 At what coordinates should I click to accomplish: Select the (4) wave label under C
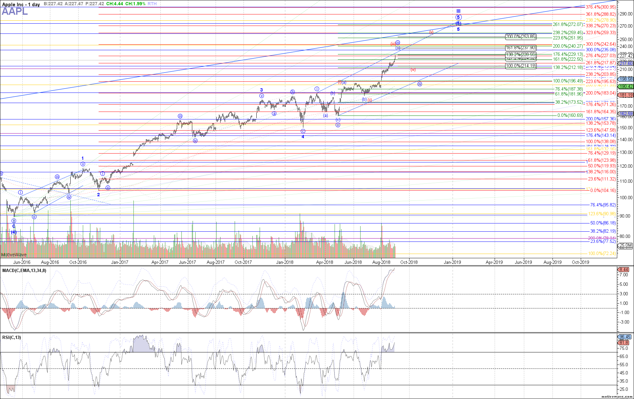click(x=14, y=232)
